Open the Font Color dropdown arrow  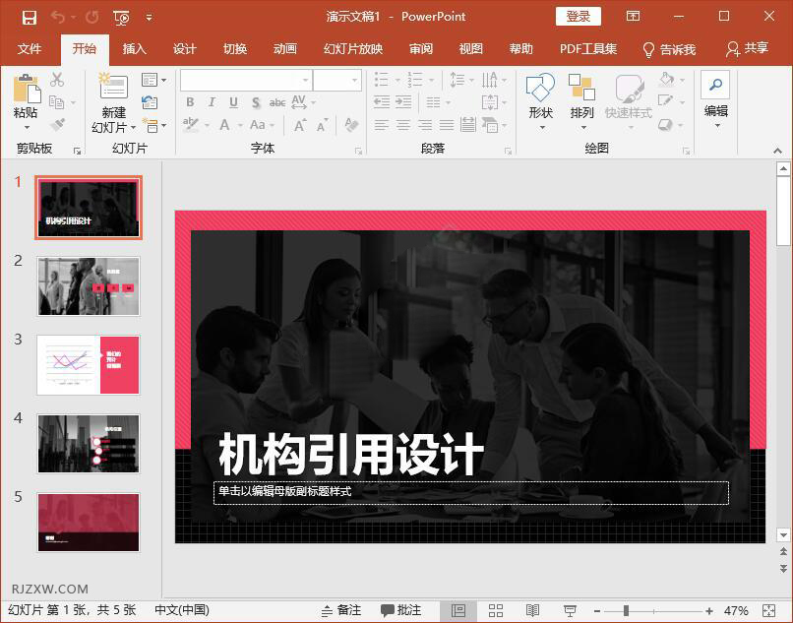pos(240,124)
